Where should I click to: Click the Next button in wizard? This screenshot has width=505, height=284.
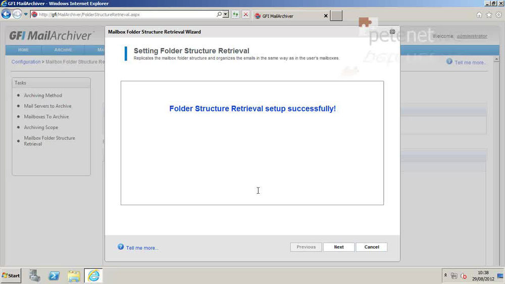point(339,247)
